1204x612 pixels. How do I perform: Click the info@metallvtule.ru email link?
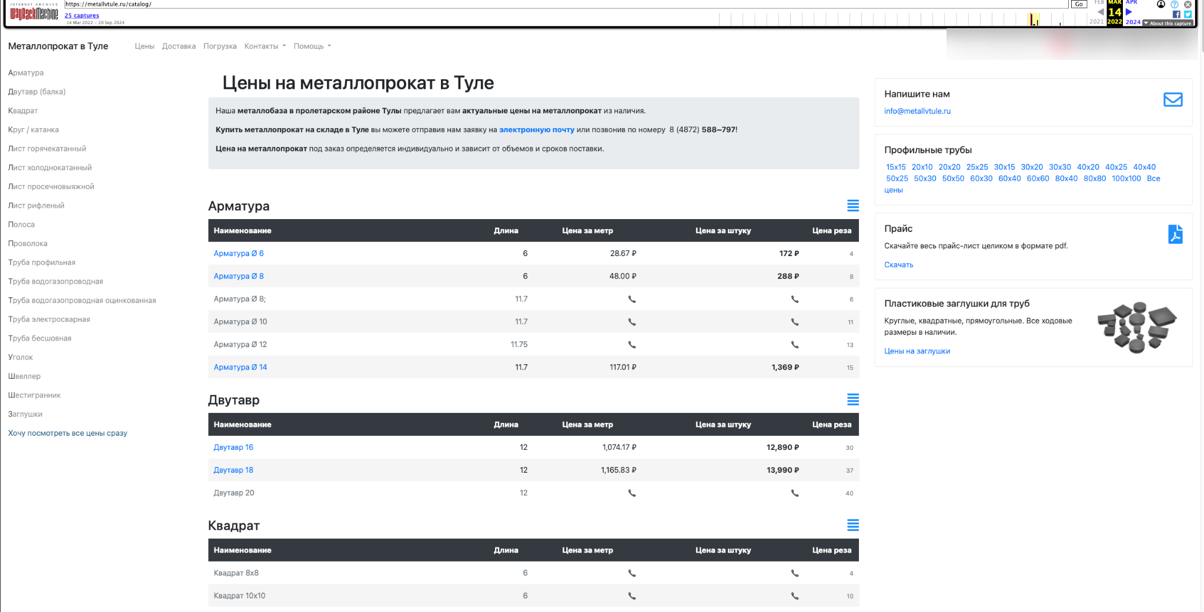[917, 111]
